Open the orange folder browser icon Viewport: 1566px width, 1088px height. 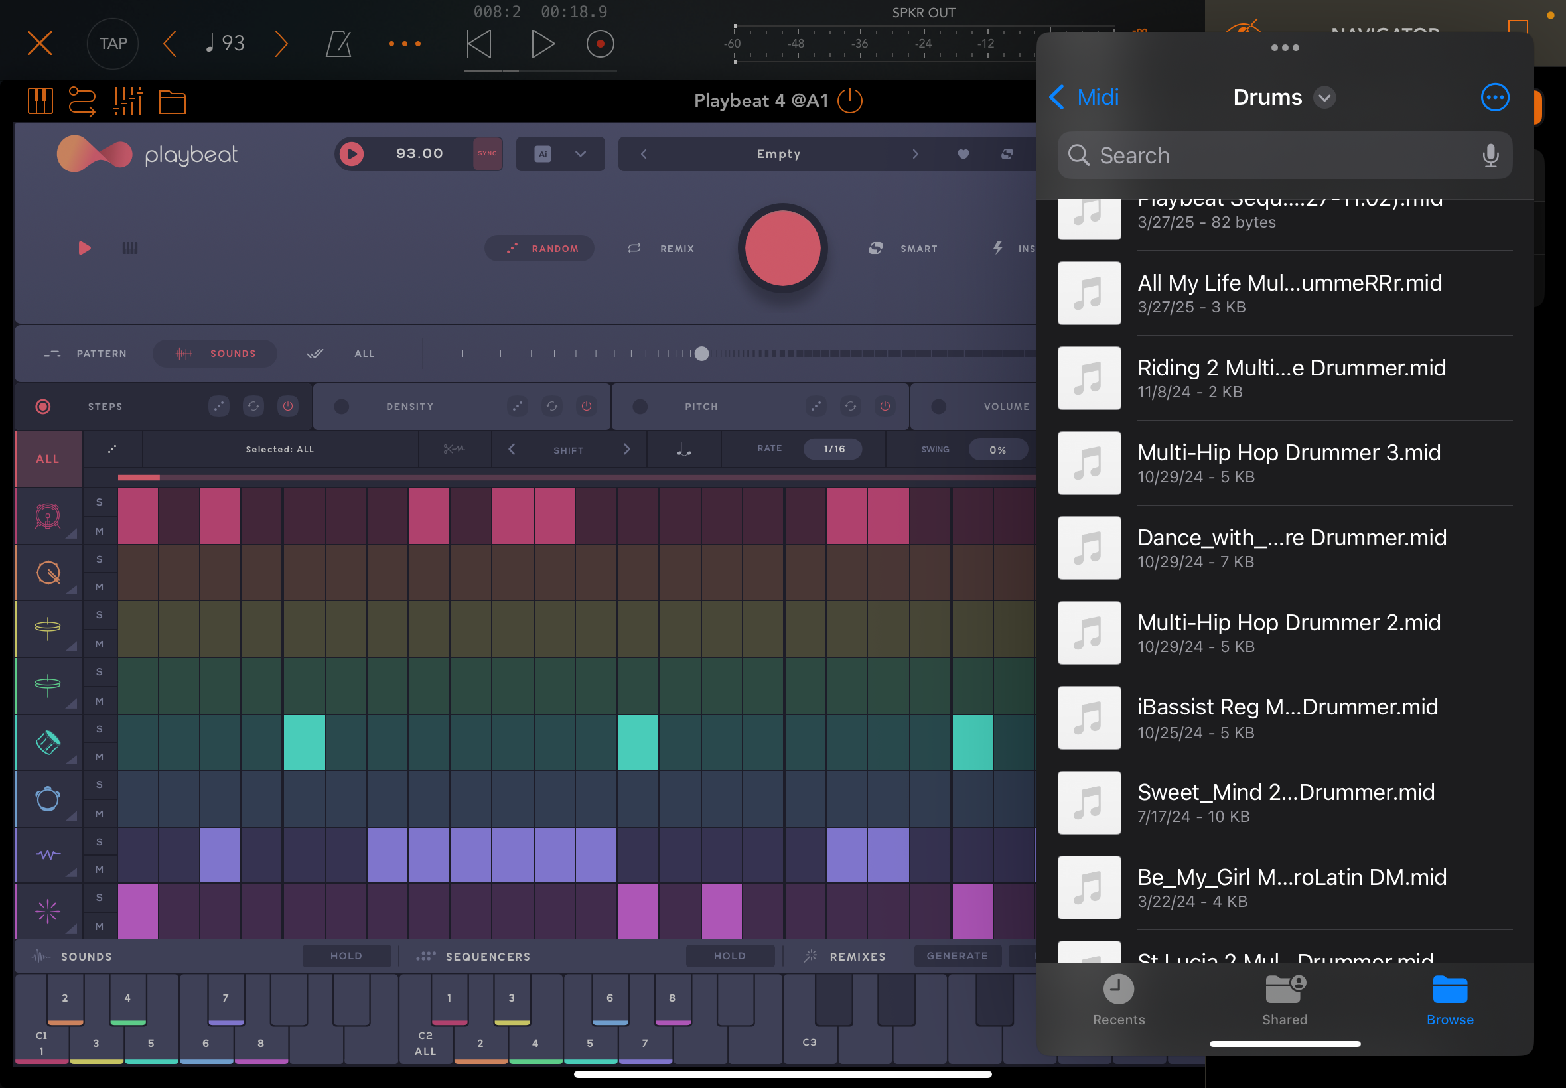(172, 102)
